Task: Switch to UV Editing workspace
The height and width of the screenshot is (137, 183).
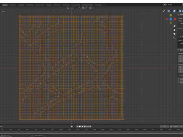Action: point(30,5)
